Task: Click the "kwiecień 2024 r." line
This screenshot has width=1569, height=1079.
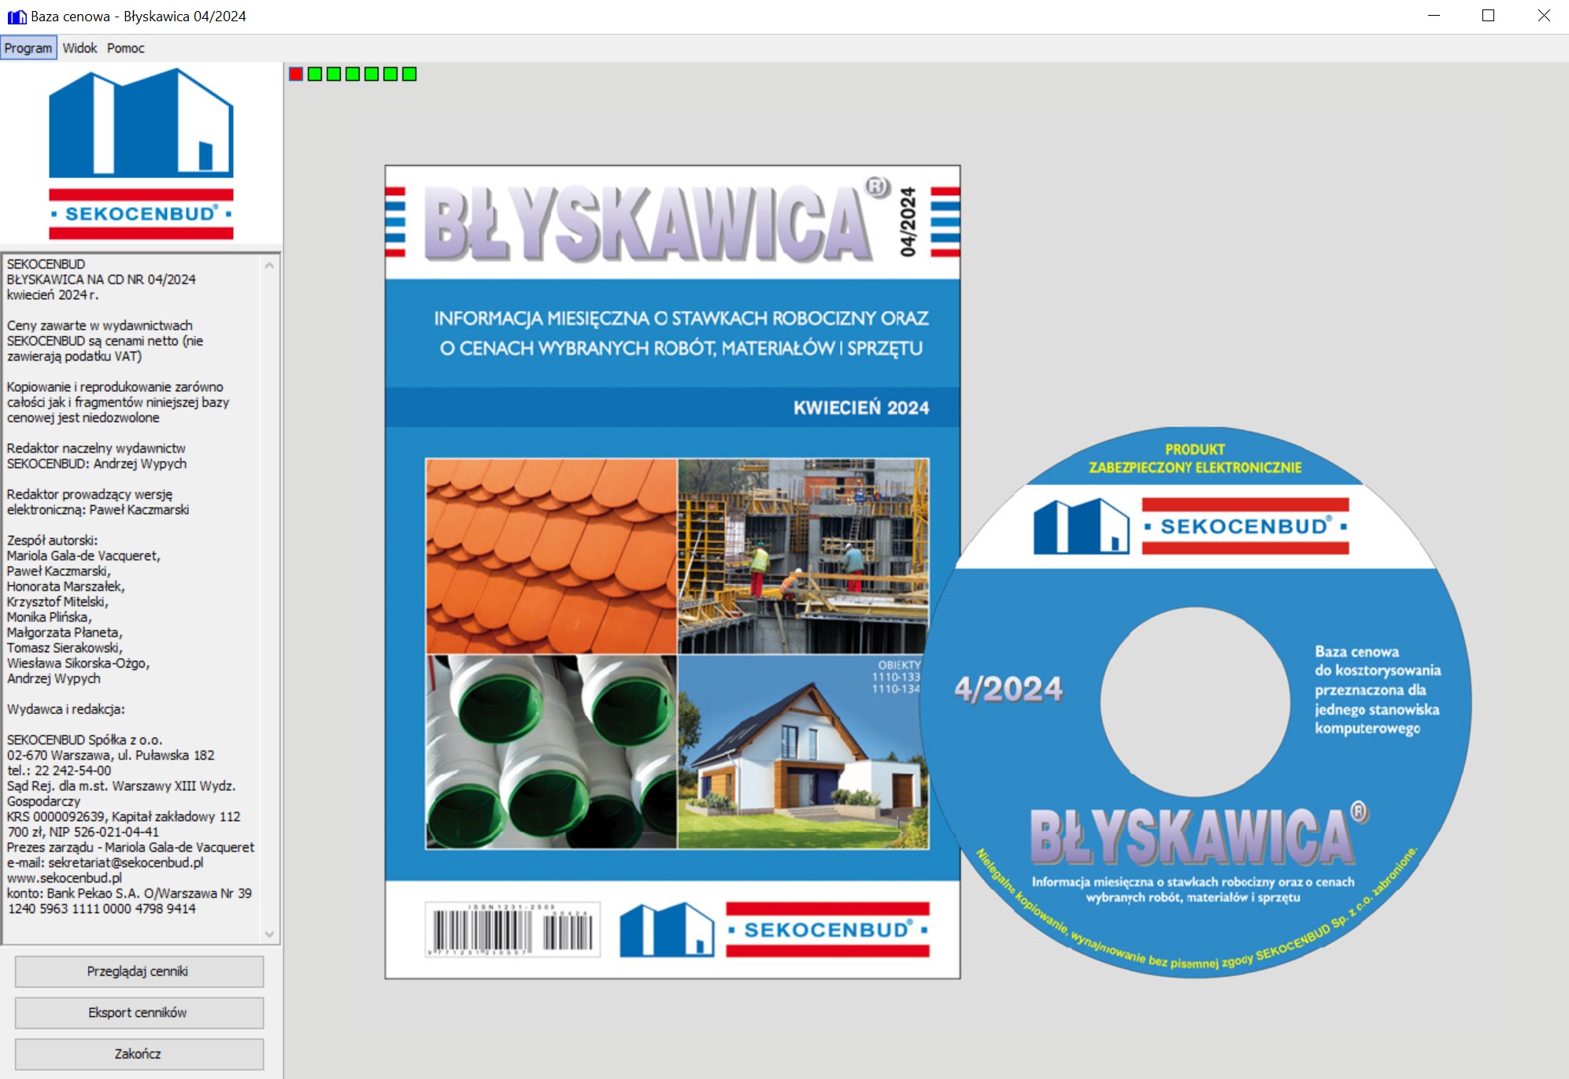Action: click(x=53, y=295)
